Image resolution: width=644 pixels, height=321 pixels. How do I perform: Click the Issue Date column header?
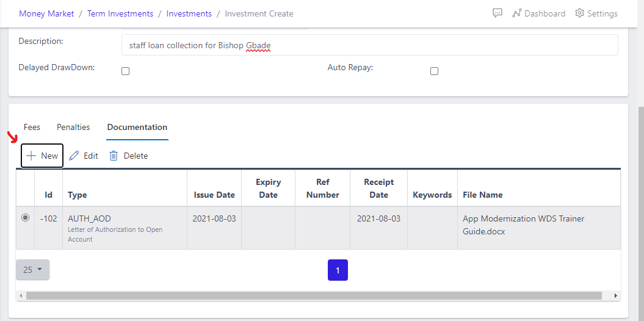214,195
